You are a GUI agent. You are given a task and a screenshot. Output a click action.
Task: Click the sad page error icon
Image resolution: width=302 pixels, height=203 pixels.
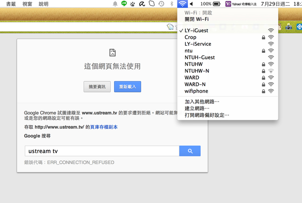click(x=112, y=52)
